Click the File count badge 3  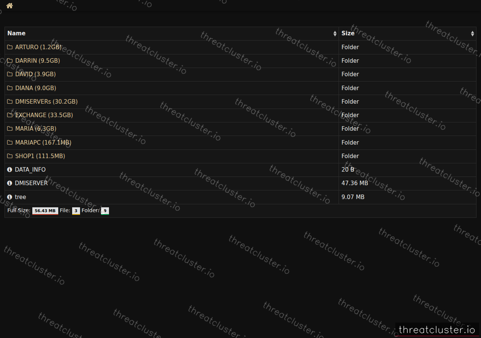76,211
